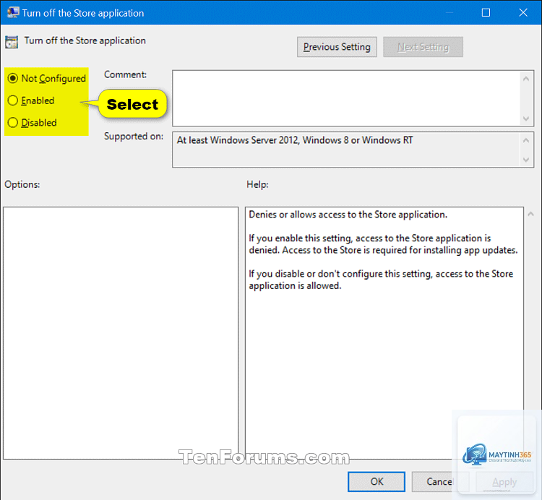Click 'If you disable or don't configure' paragraph
Viewport: 542px width, 500px height.
381,280
